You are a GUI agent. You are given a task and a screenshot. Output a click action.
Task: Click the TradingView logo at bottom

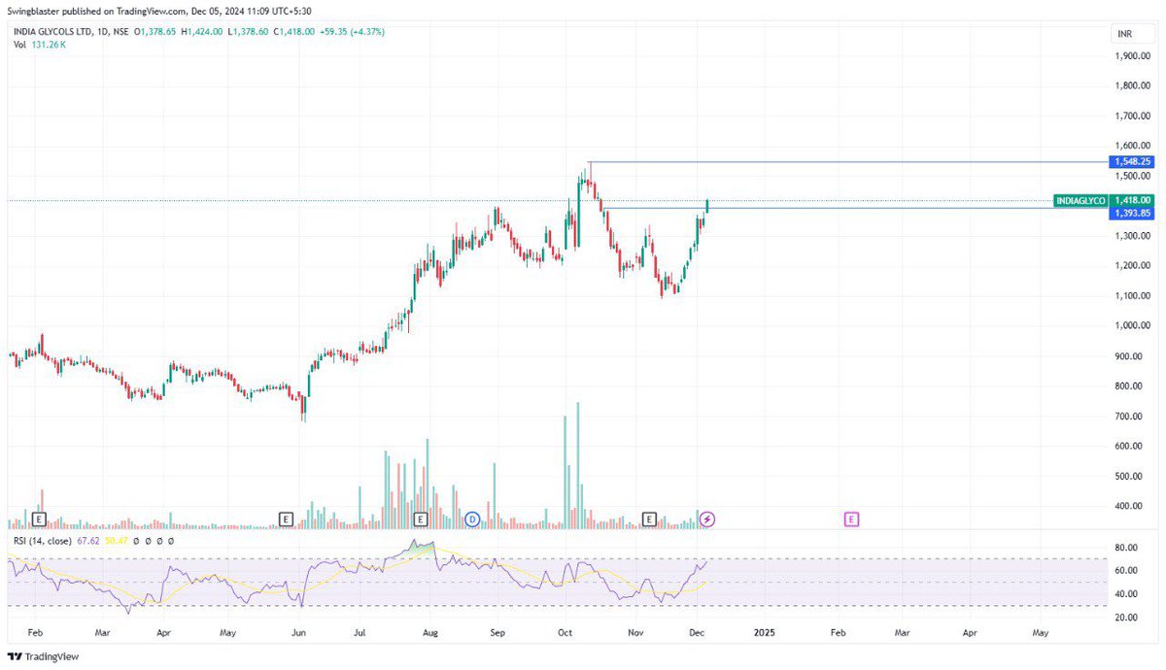coord(43,656)
